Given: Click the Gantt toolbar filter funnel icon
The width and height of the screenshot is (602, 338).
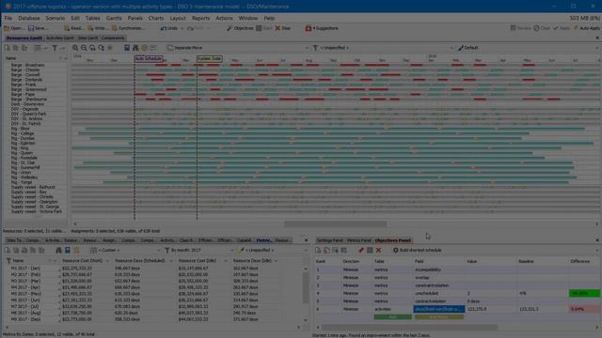Looking at the screenshot, I should pos(55,48).
